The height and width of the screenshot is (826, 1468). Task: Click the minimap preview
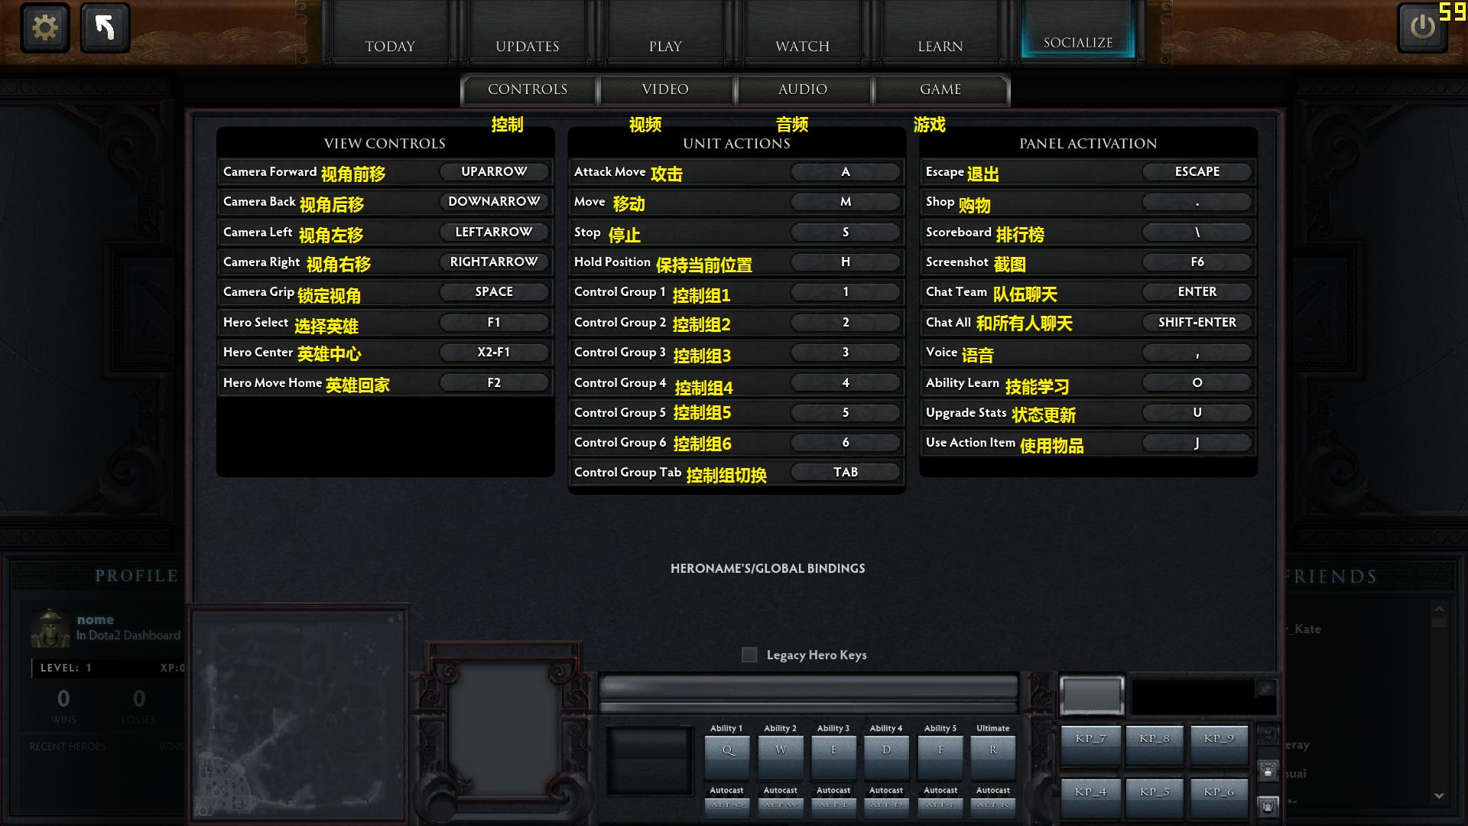[298, 714]
